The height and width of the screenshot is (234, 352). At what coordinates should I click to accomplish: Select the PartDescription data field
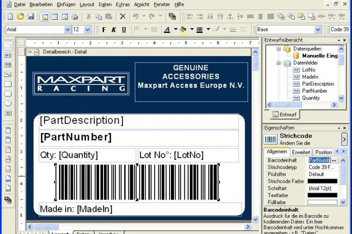pyautogui.click(x=318, y=84)
